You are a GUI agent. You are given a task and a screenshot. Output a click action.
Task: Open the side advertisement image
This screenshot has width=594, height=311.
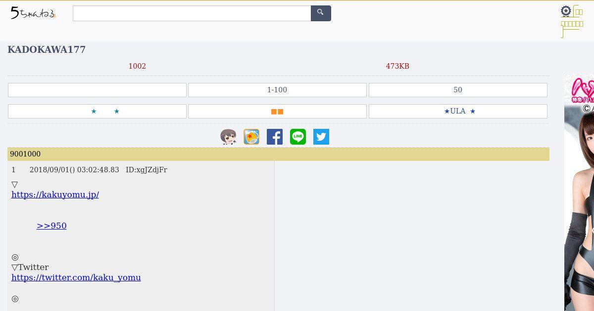pyautogui.click(x=579, y=193)
